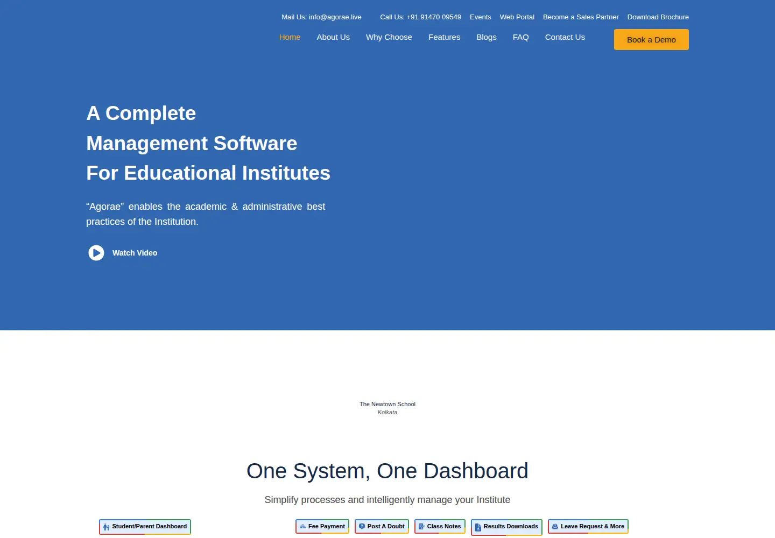Click the Post A Doubt question icon
775x538 pixels.
click(362, 527)
